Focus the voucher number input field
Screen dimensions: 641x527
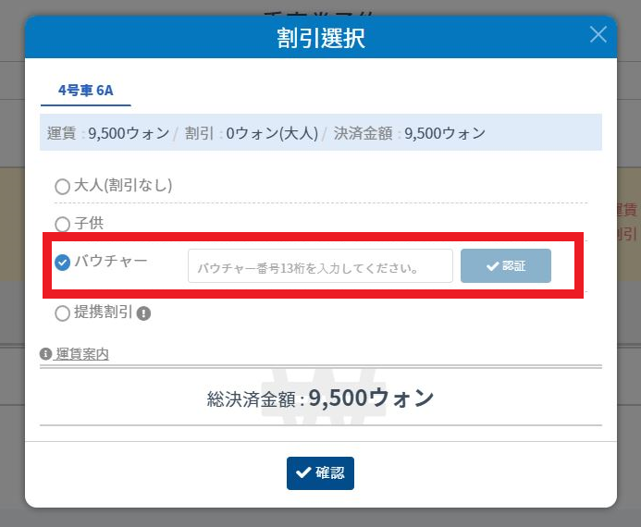click(320, 266)
